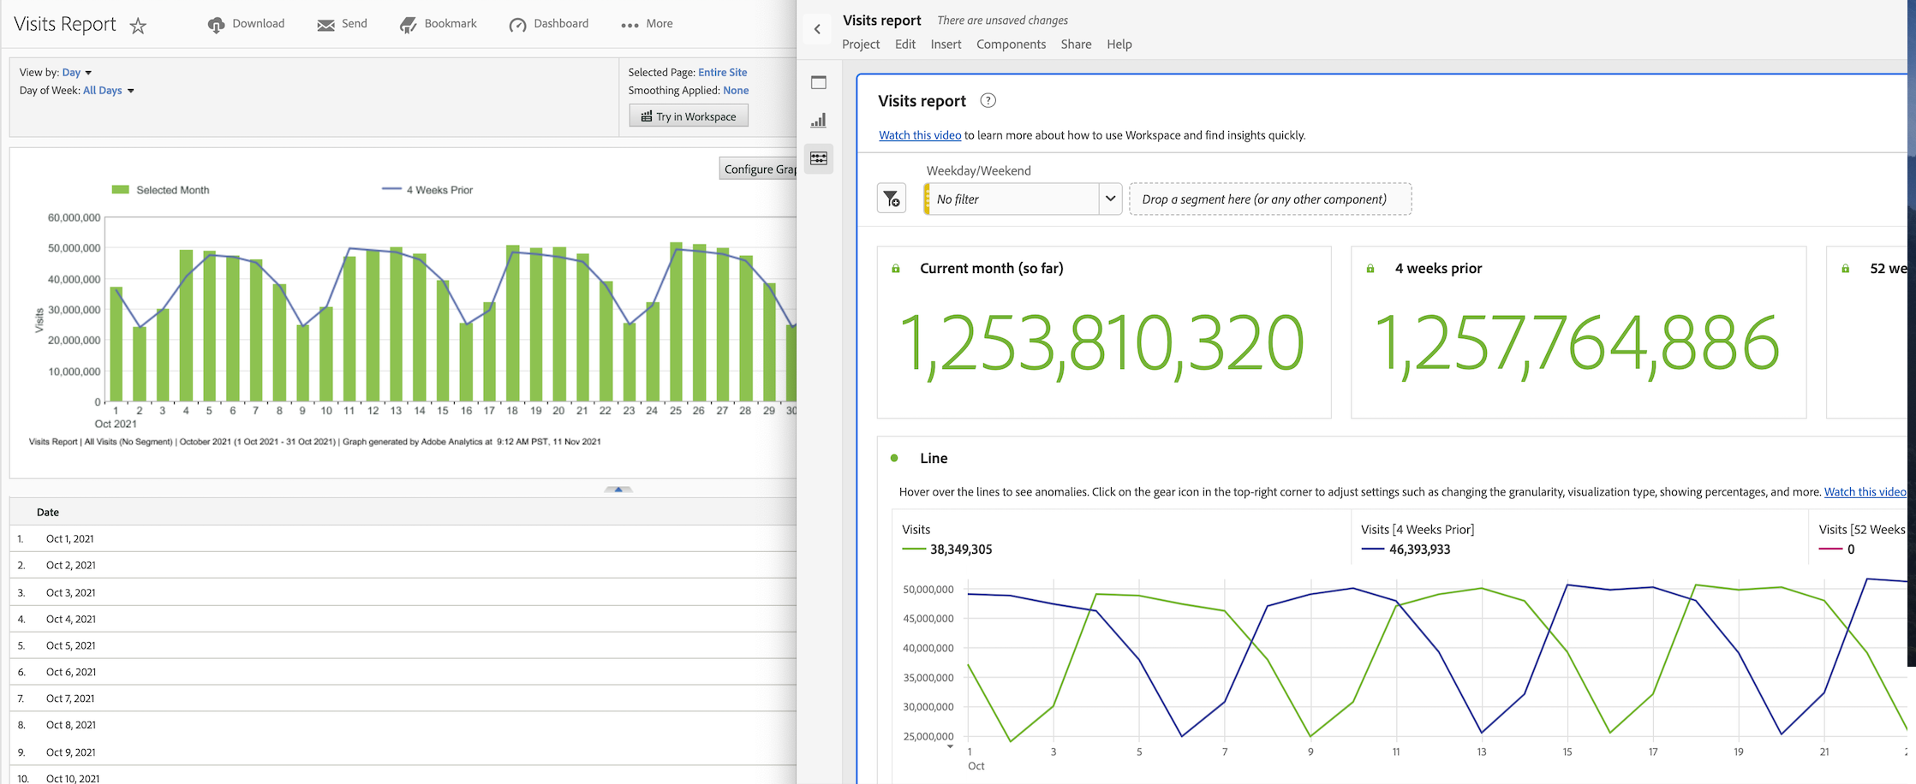The image size is (1916, 784).
Task: Click the Download icon in the toolbar
Action: (216, 25)
